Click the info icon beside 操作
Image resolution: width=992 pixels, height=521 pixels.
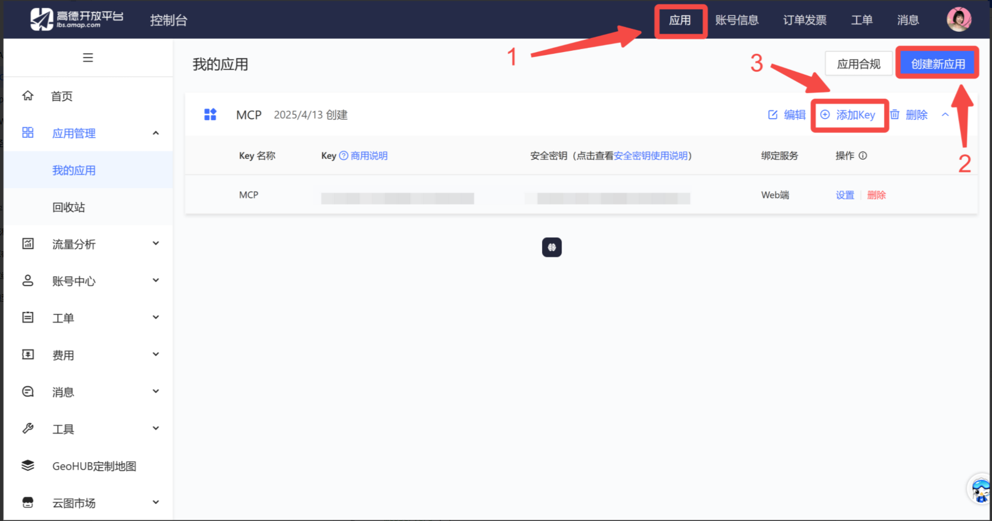(x=863, y=156)
